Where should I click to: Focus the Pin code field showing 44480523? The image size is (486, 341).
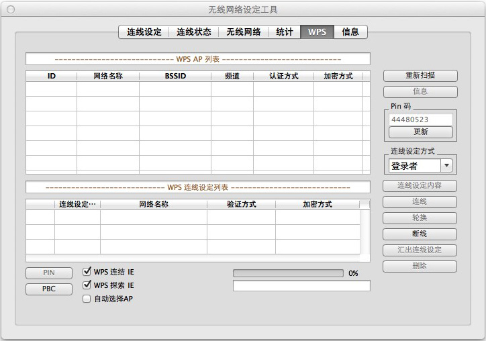421,119
